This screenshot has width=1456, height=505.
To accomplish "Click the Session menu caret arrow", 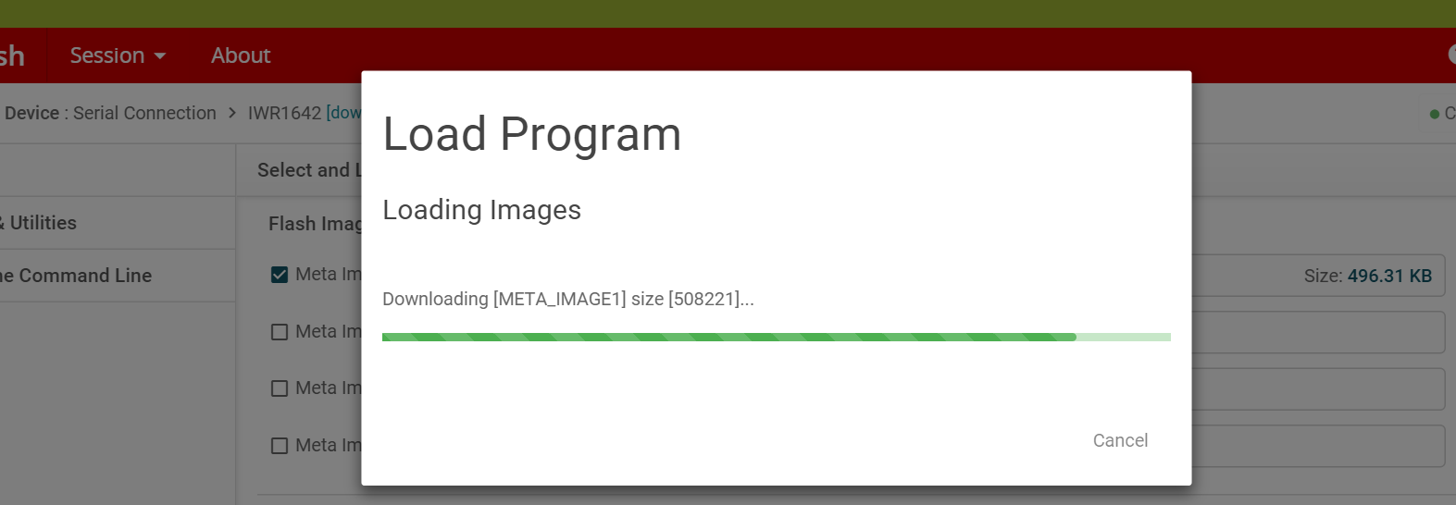I will click(160, 56).
